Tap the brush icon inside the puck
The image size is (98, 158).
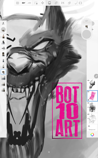[87, 27]
